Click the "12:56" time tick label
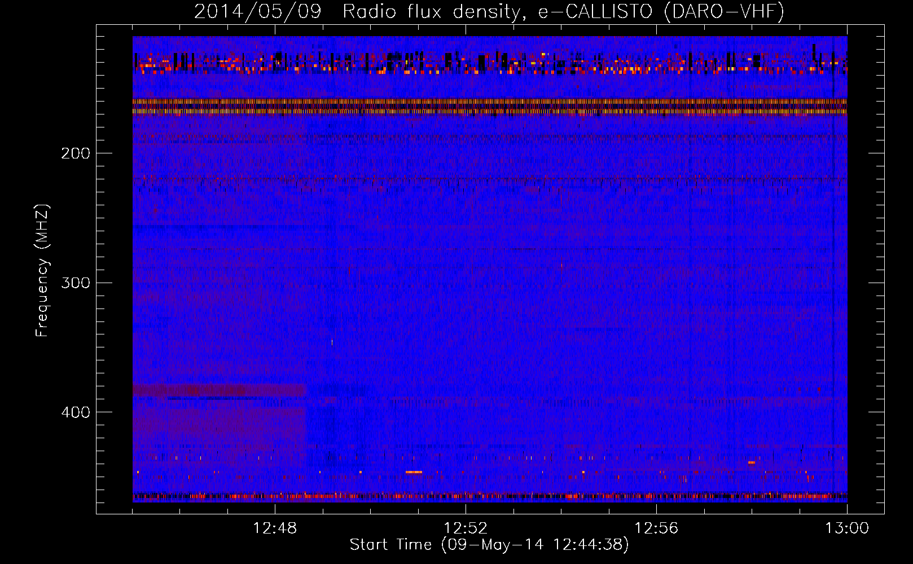 pyautogui.click(x=656, y=528)
